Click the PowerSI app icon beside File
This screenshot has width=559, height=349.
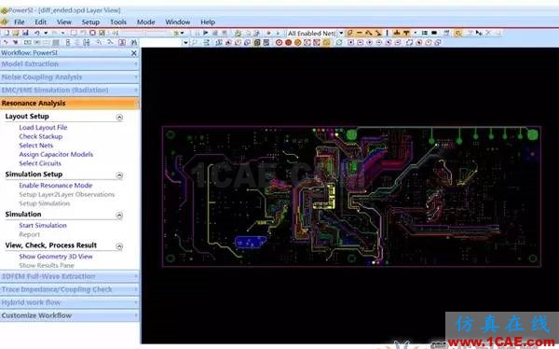[4, 21]
